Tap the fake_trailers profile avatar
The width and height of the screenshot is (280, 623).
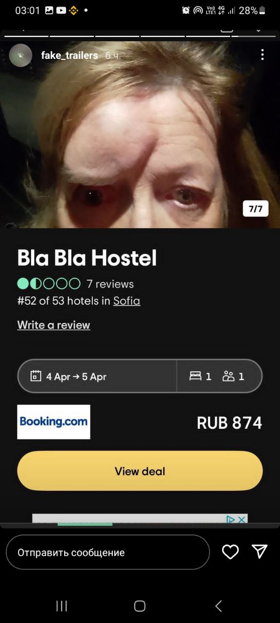pos(20,55)
